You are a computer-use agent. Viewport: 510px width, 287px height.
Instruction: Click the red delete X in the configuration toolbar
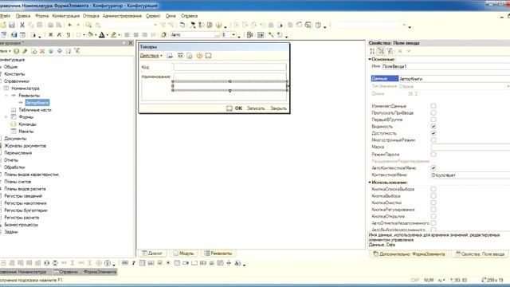42,51
